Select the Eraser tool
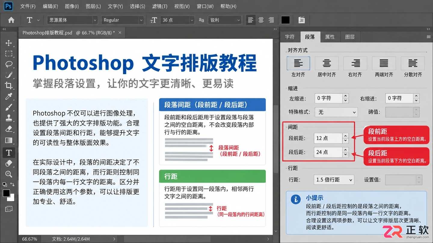The image size is (433, 243). 9,129
